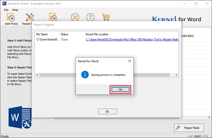Click the Step 1: Add File(s) heading
212x138 pixels.
[x=19, y=41]
